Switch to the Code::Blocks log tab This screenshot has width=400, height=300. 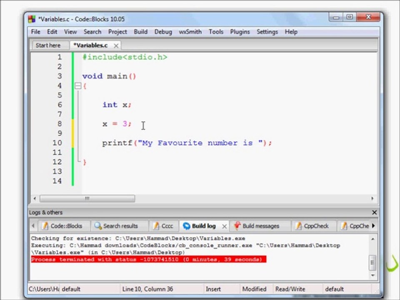(64, 226)
